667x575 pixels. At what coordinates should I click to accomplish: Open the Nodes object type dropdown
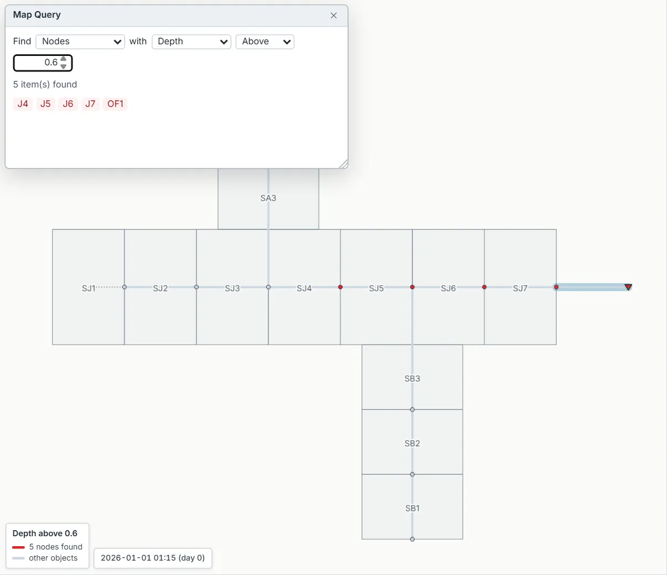click(x=80, y=42)
